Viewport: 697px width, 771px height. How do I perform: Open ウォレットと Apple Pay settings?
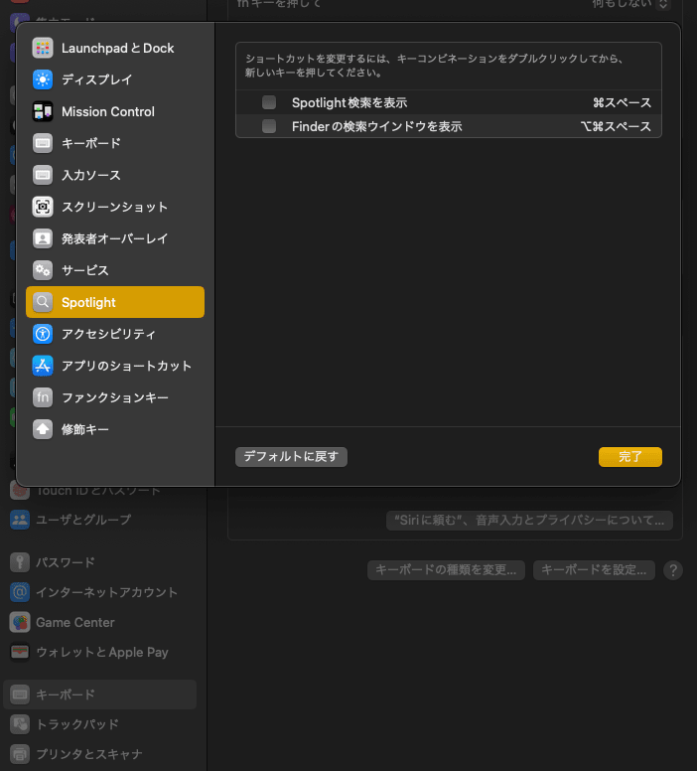99,652
